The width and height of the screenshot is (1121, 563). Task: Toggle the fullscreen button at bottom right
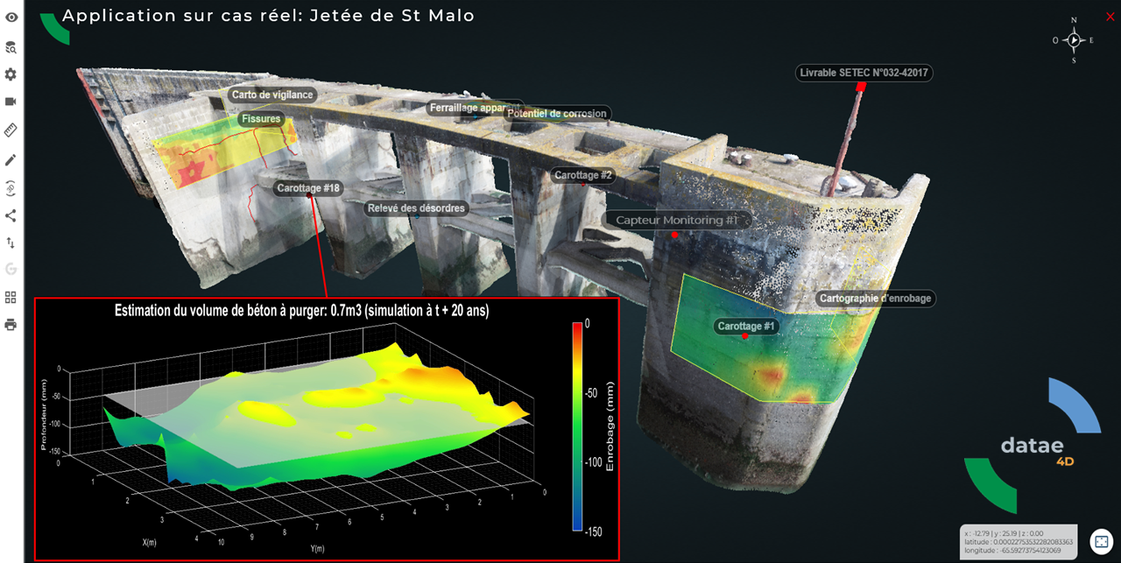click(x=1100, y=541)
